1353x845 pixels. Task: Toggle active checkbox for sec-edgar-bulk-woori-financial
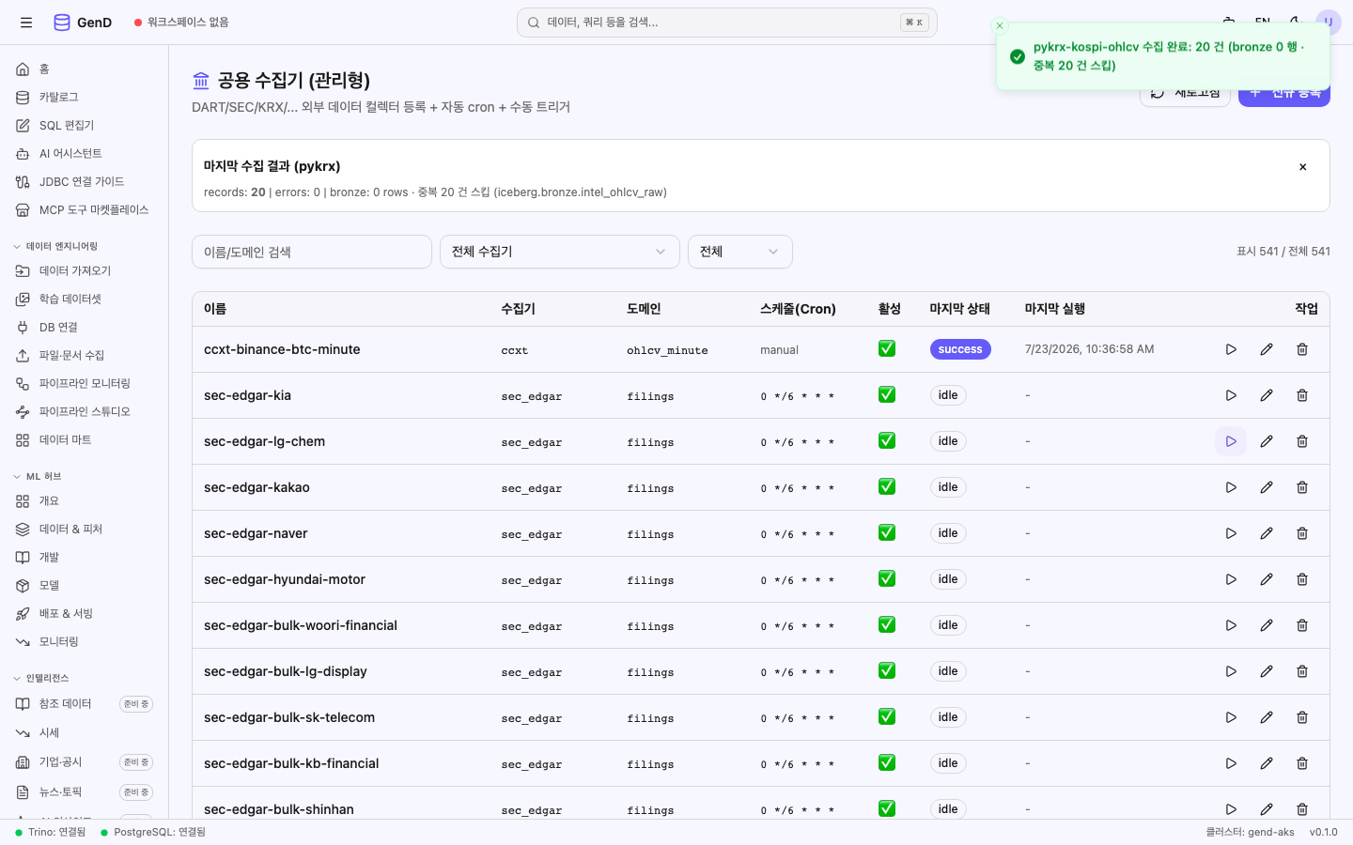coord(887,624)
